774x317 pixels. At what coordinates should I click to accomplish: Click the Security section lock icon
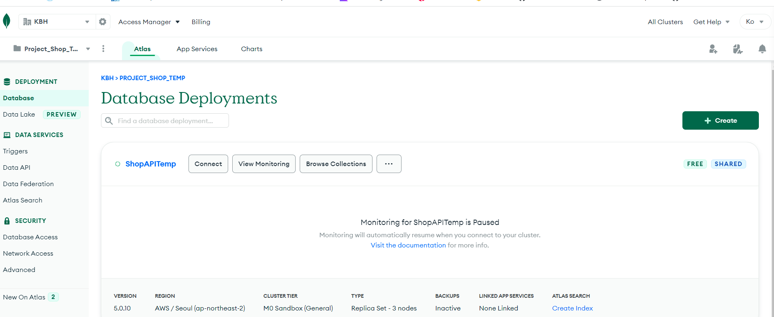[7, 221]
